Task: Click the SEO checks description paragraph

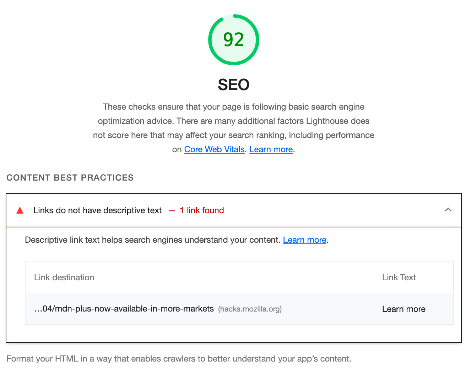Action: point(234,128)
